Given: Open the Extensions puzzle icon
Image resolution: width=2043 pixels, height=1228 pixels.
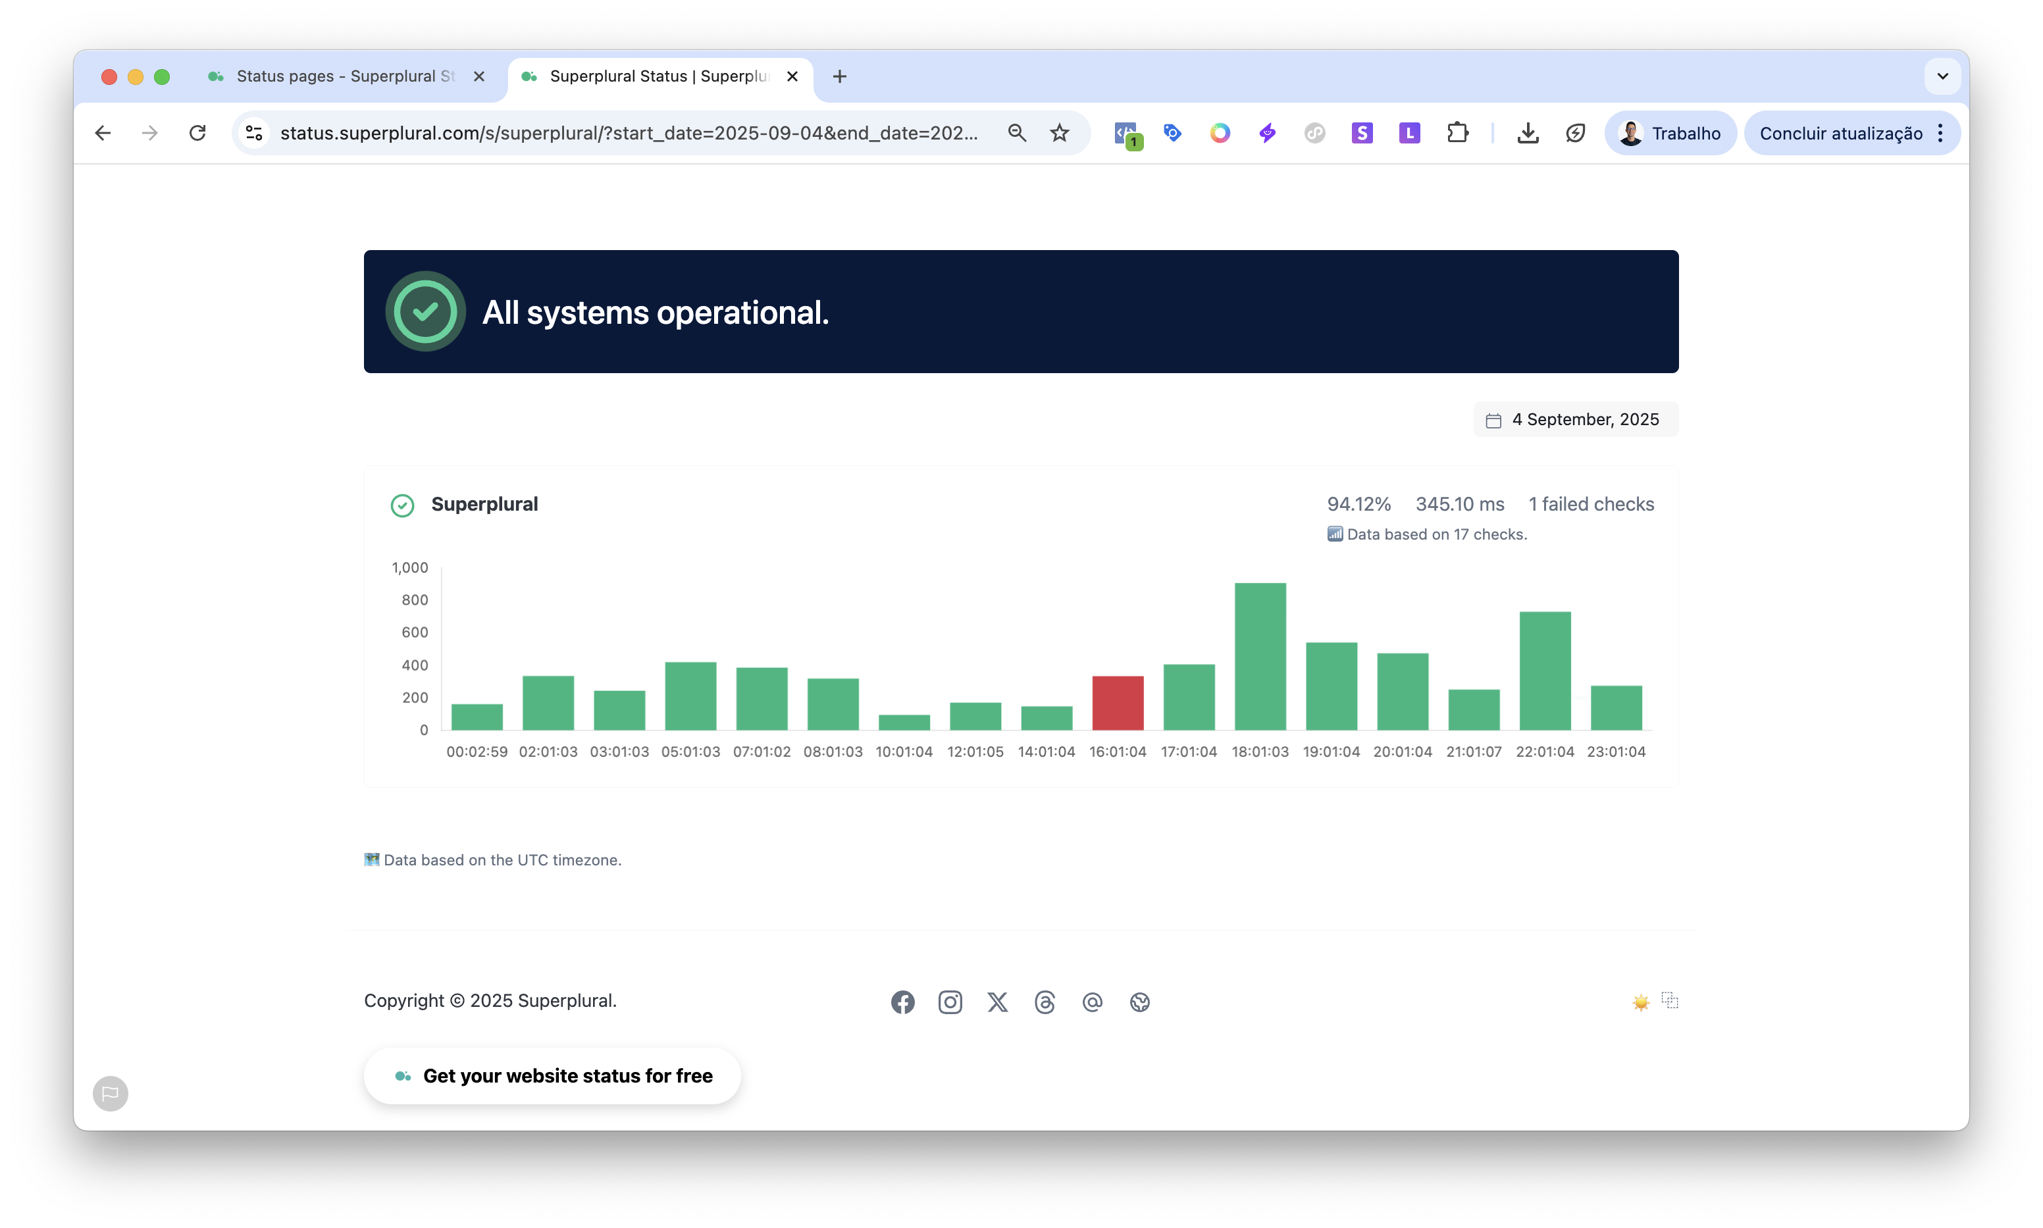Looking at the screenshot, I should (1457, 132).
